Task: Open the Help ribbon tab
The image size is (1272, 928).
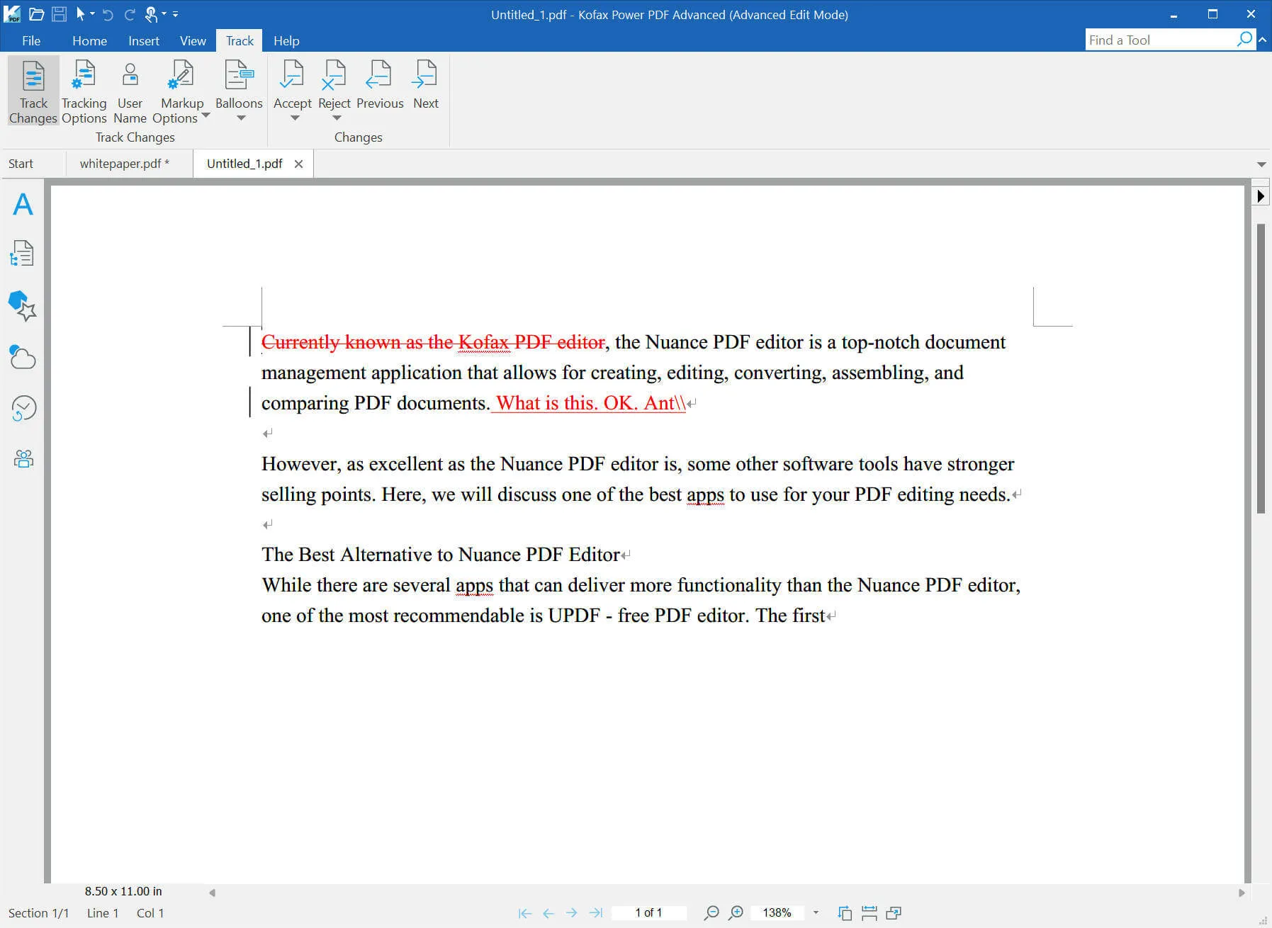Action: [286, 40]
